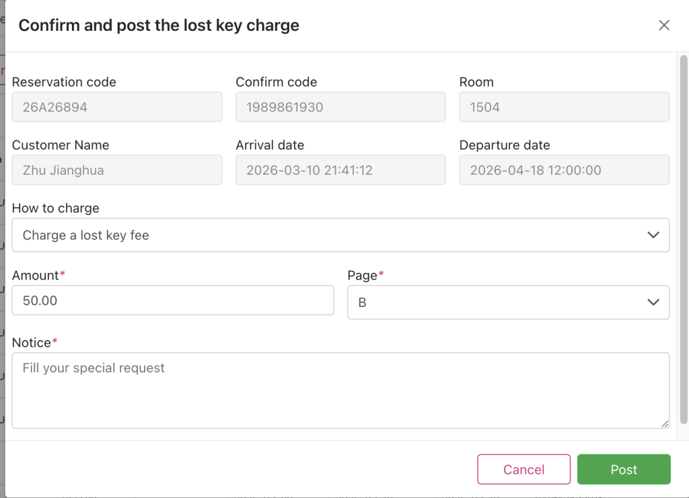Image resolution: width=689 pixels, height=498 pixels.
Task: Grab the Notice textarea resize handle
Action: click(665, 423)
